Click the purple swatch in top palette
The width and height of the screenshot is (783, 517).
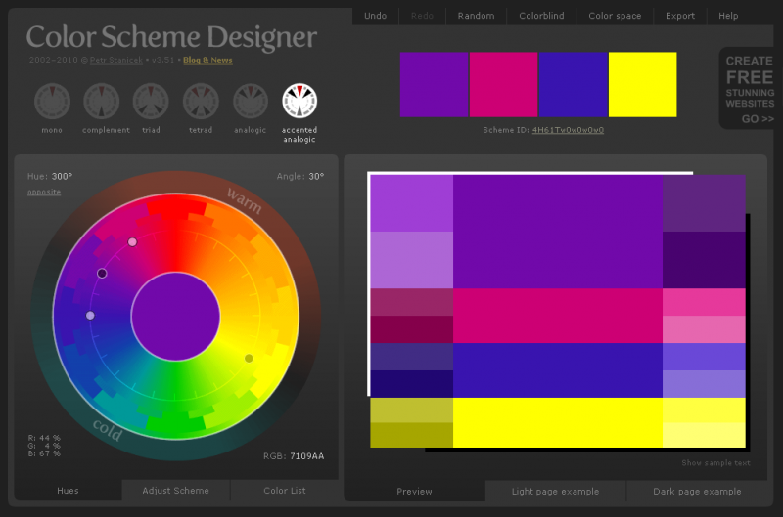[x=434, y=85]
